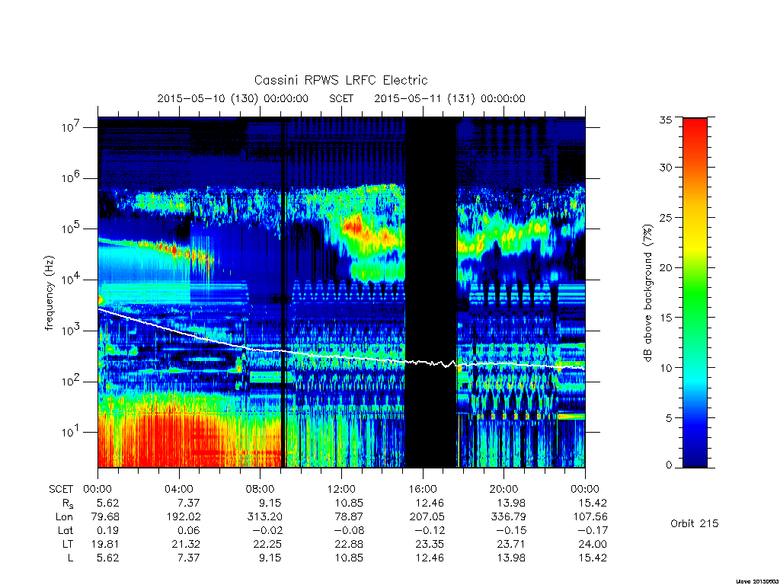Click latitude value '-0.12'
The image size is (780, 585).
(430, 530)
